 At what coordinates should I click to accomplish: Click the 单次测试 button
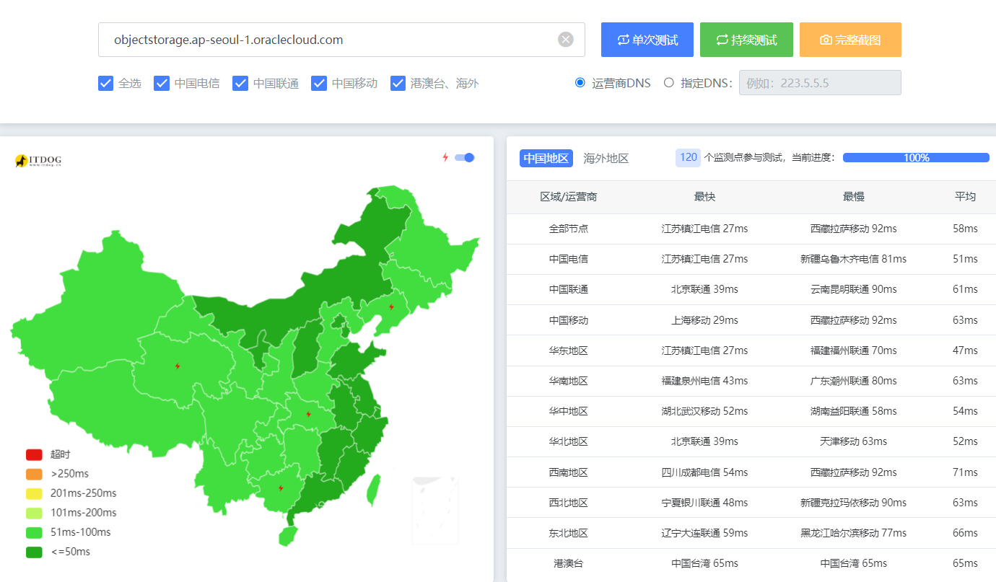[647, 40]
